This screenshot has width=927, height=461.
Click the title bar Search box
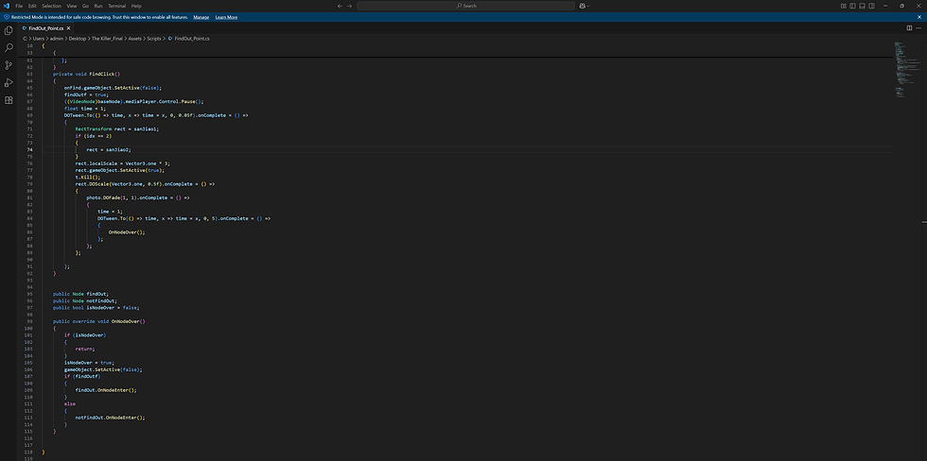point(465,6)
